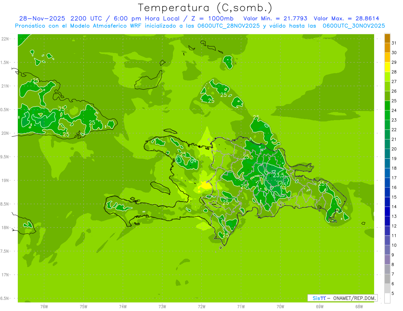
Task: Click the '72W' longitude label
Action: tap(201, 307)
